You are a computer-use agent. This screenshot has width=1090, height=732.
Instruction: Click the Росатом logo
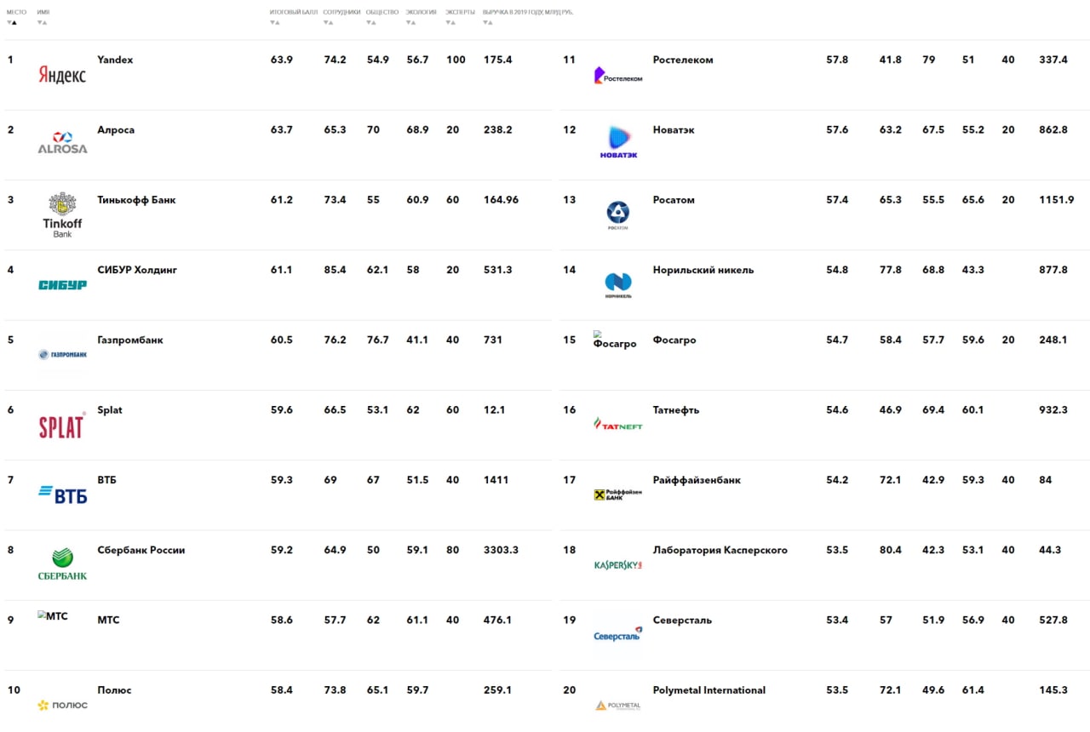coord(618,215)
